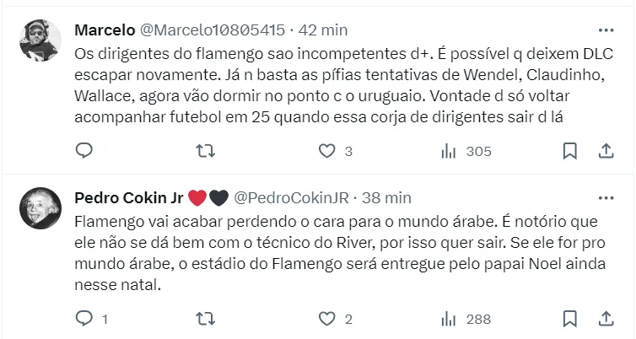The height and width of the screenshot is (339, 636).
Task: Retweet Pedro Cokin Jr's post
Action: pos(205,319)
